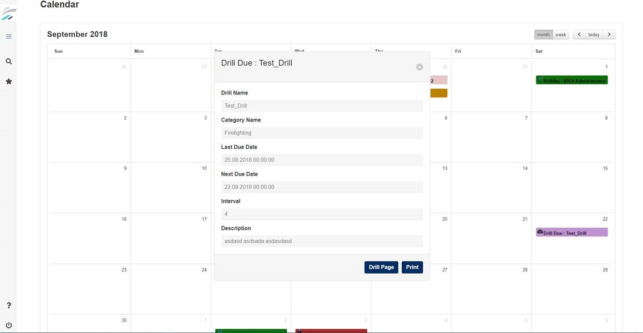Go to next month arrow
This screenshot has height=333, width=643.
point(609,35)
